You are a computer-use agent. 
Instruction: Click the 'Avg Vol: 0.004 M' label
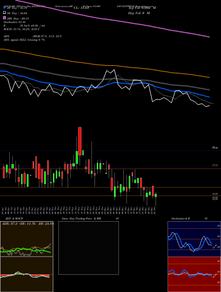142,8
